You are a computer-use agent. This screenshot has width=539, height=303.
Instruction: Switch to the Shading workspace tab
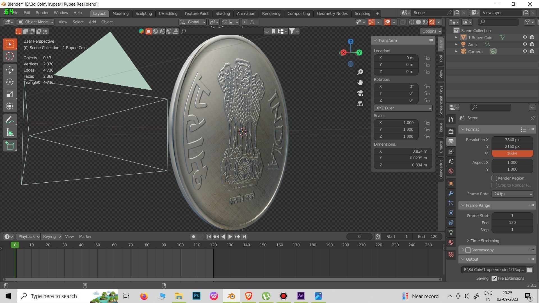(222, 13)
